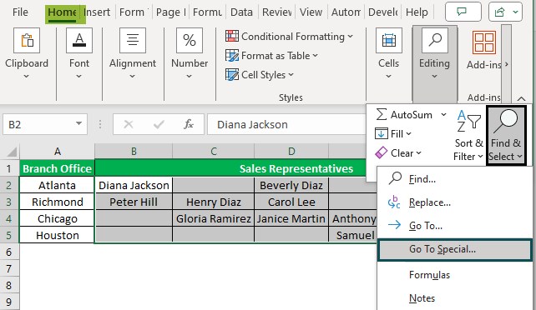Open the Number percent icon
The height and width of the screenshot is (310, 536).
(190, 41)
